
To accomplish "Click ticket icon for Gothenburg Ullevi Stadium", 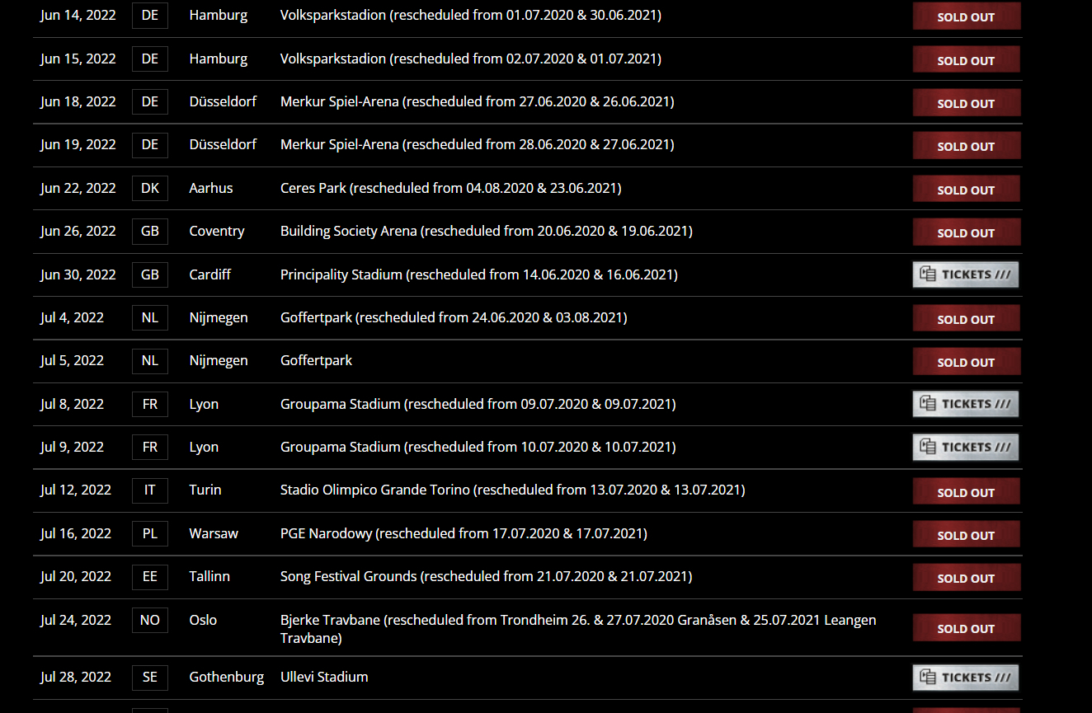I will 928,678.
